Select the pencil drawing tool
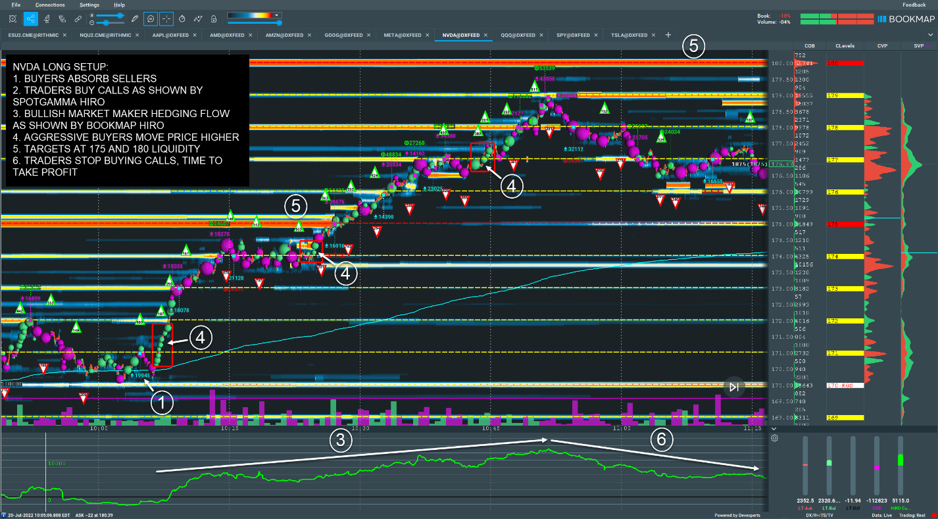 (135, 18)
